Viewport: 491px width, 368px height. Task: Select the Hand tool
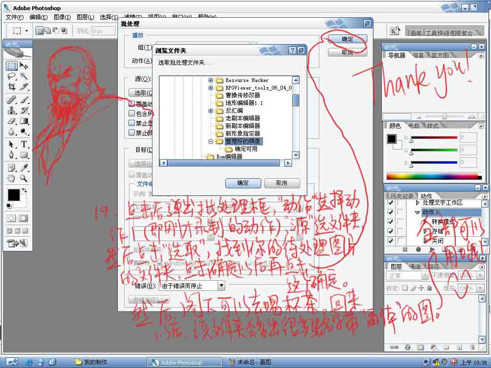click(x=12, y=179)
